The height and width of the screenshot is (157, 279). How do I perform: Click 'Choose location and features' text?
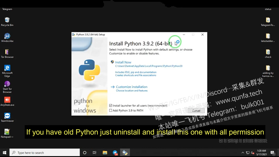(x=132, y=91)
